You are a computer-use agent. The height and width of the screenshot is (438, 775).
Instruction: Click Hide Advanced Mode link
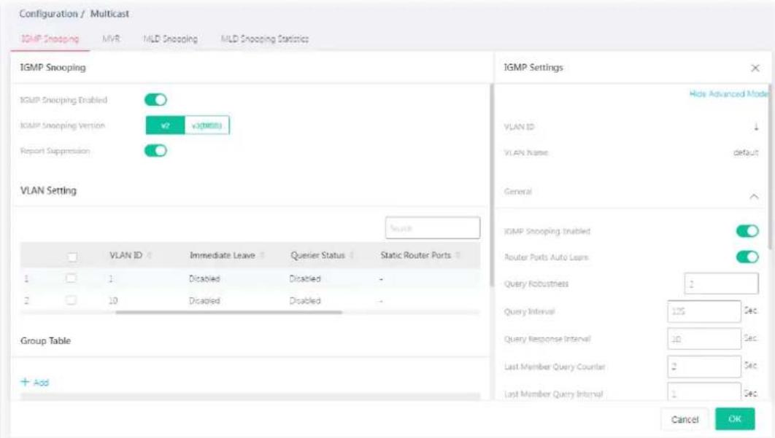click(729, 94)
